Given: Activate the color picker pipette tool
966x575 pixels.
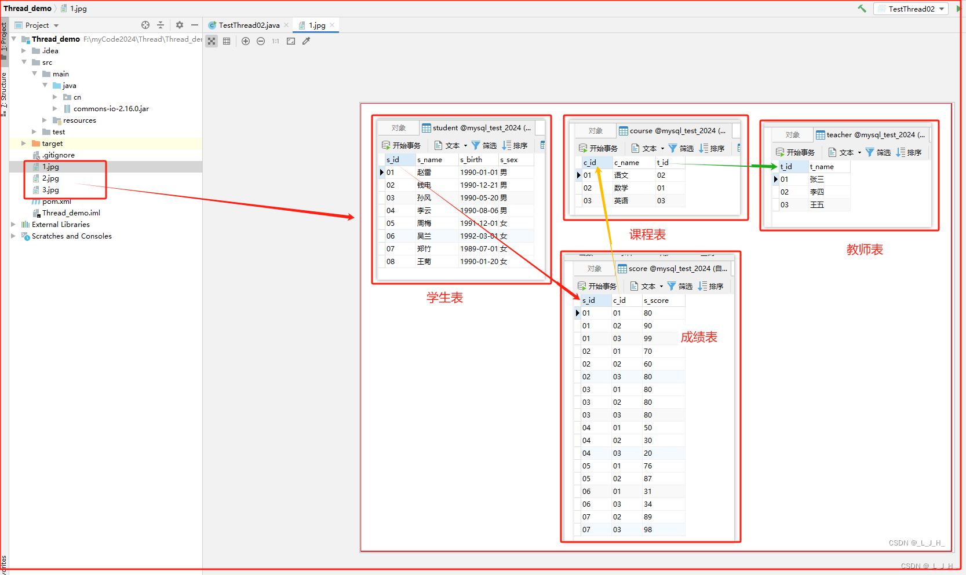Looking at the screenshot, I should [306, 41].
